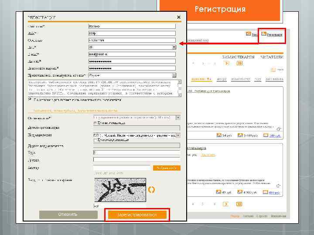Click the login icon in the page header
The width and height of the screenshot is (314, 235).
click(x=248, y=34)
